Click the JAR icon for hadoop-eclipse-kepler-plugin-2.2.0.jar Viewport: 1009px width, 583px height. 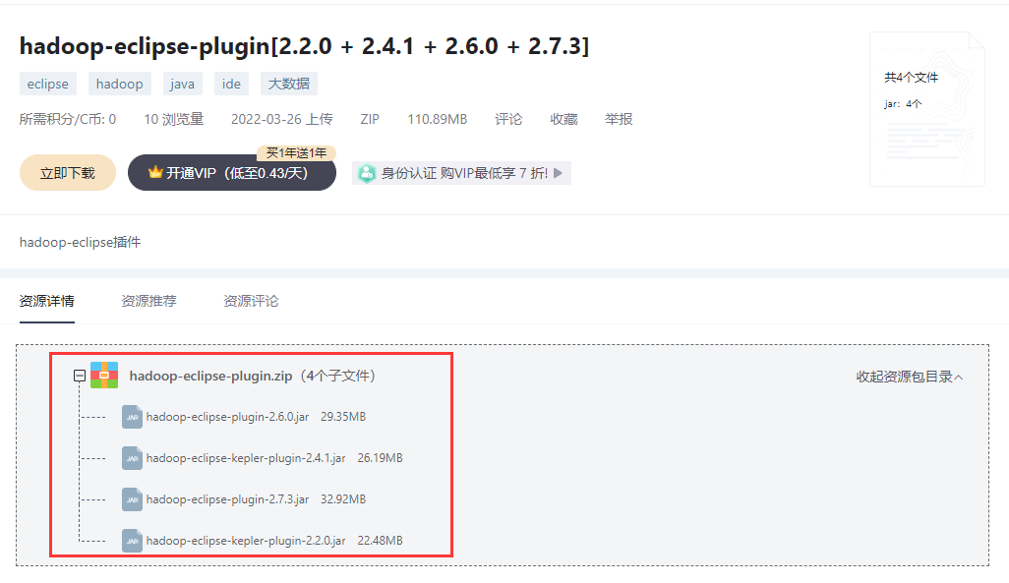(x=132, y=541)
